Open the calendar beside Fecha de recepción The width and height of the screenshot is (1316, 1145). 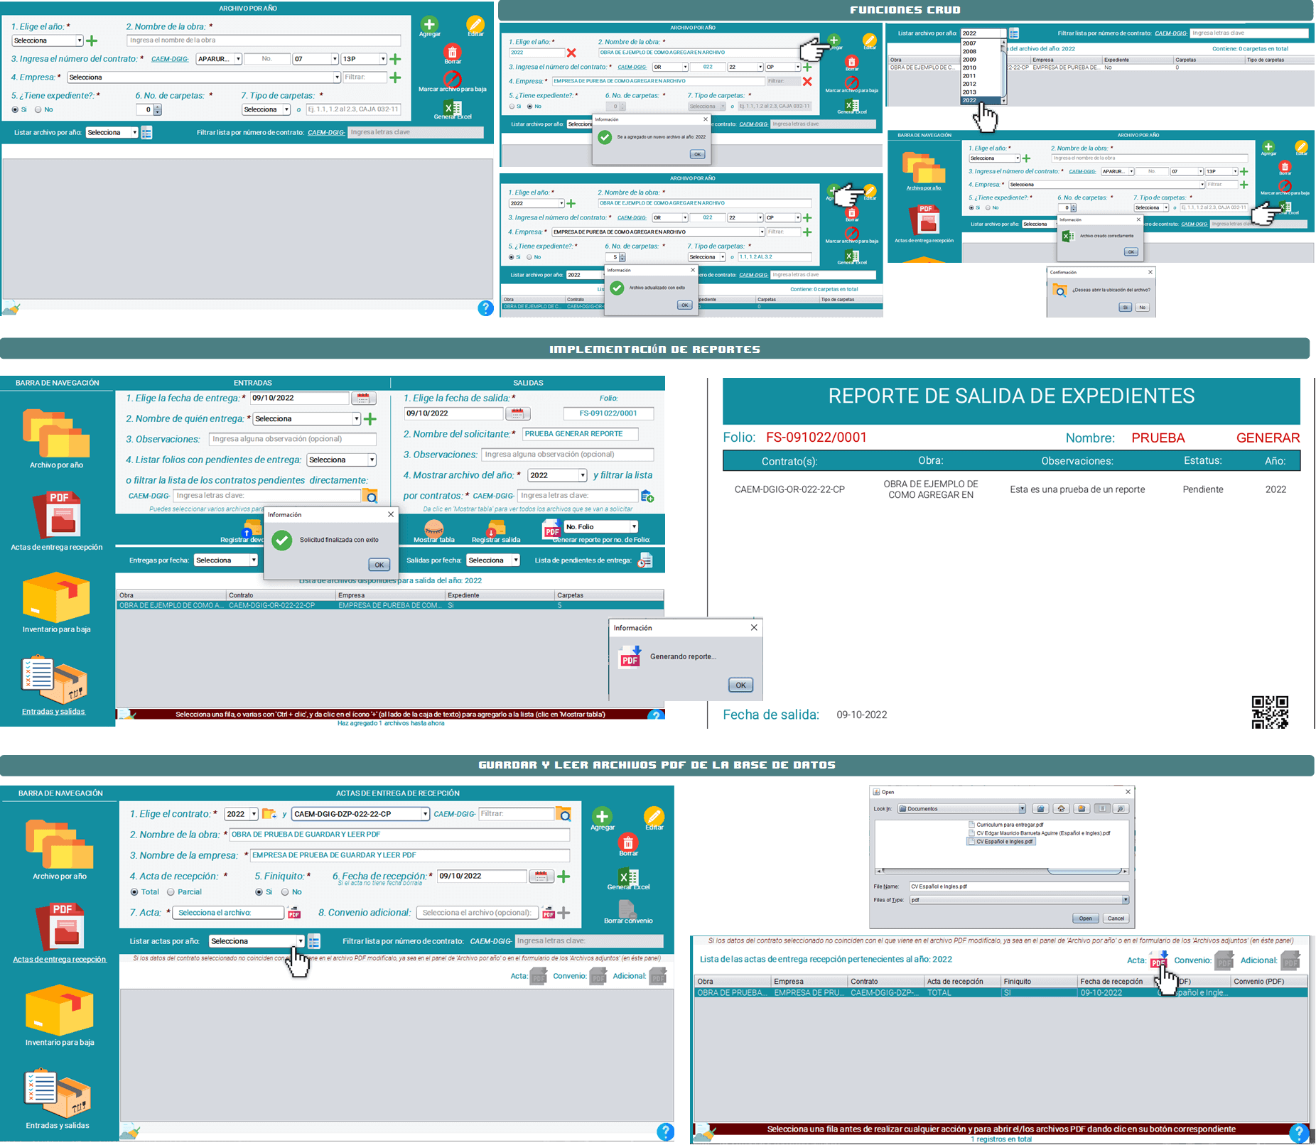pyautogui.click(x=541, y=877)
